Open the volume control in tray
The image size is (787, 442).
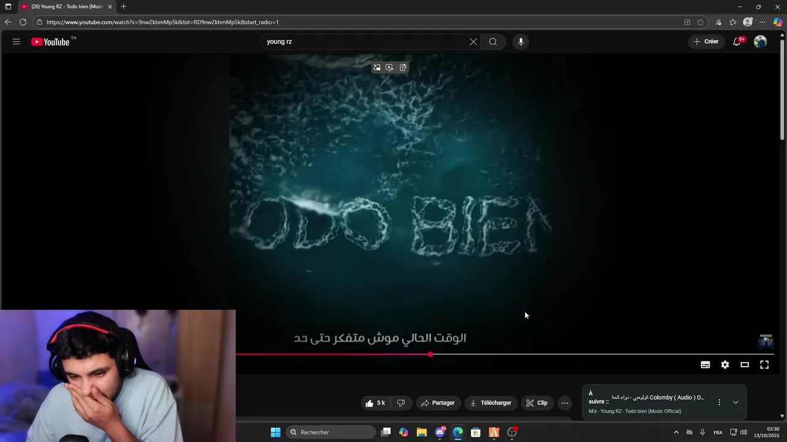[x=744, y=432]
